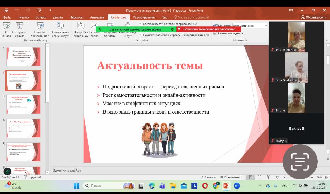This screenshot has width=330, height=194.
Task: Expand Онлайн-презентация dropdown
Action: click(40, 36)
